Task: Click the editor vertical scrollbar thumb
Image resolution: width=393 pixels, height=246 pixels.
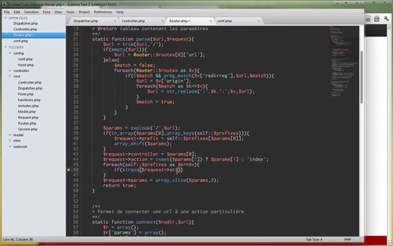Action: [362, 77]
